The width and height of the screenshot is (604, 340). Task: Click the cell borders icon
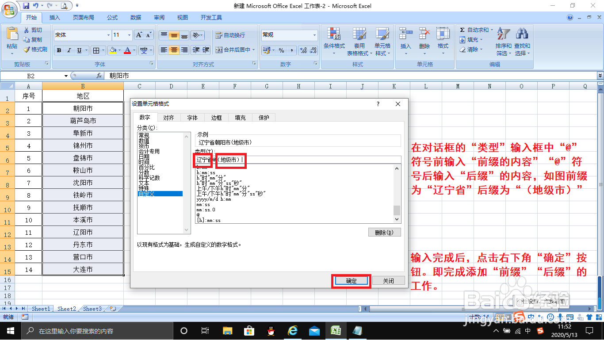[x=96, y=50]
